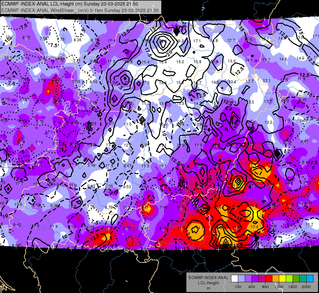
Task: Click the grid value '3.72'
Action: (40, 121)
